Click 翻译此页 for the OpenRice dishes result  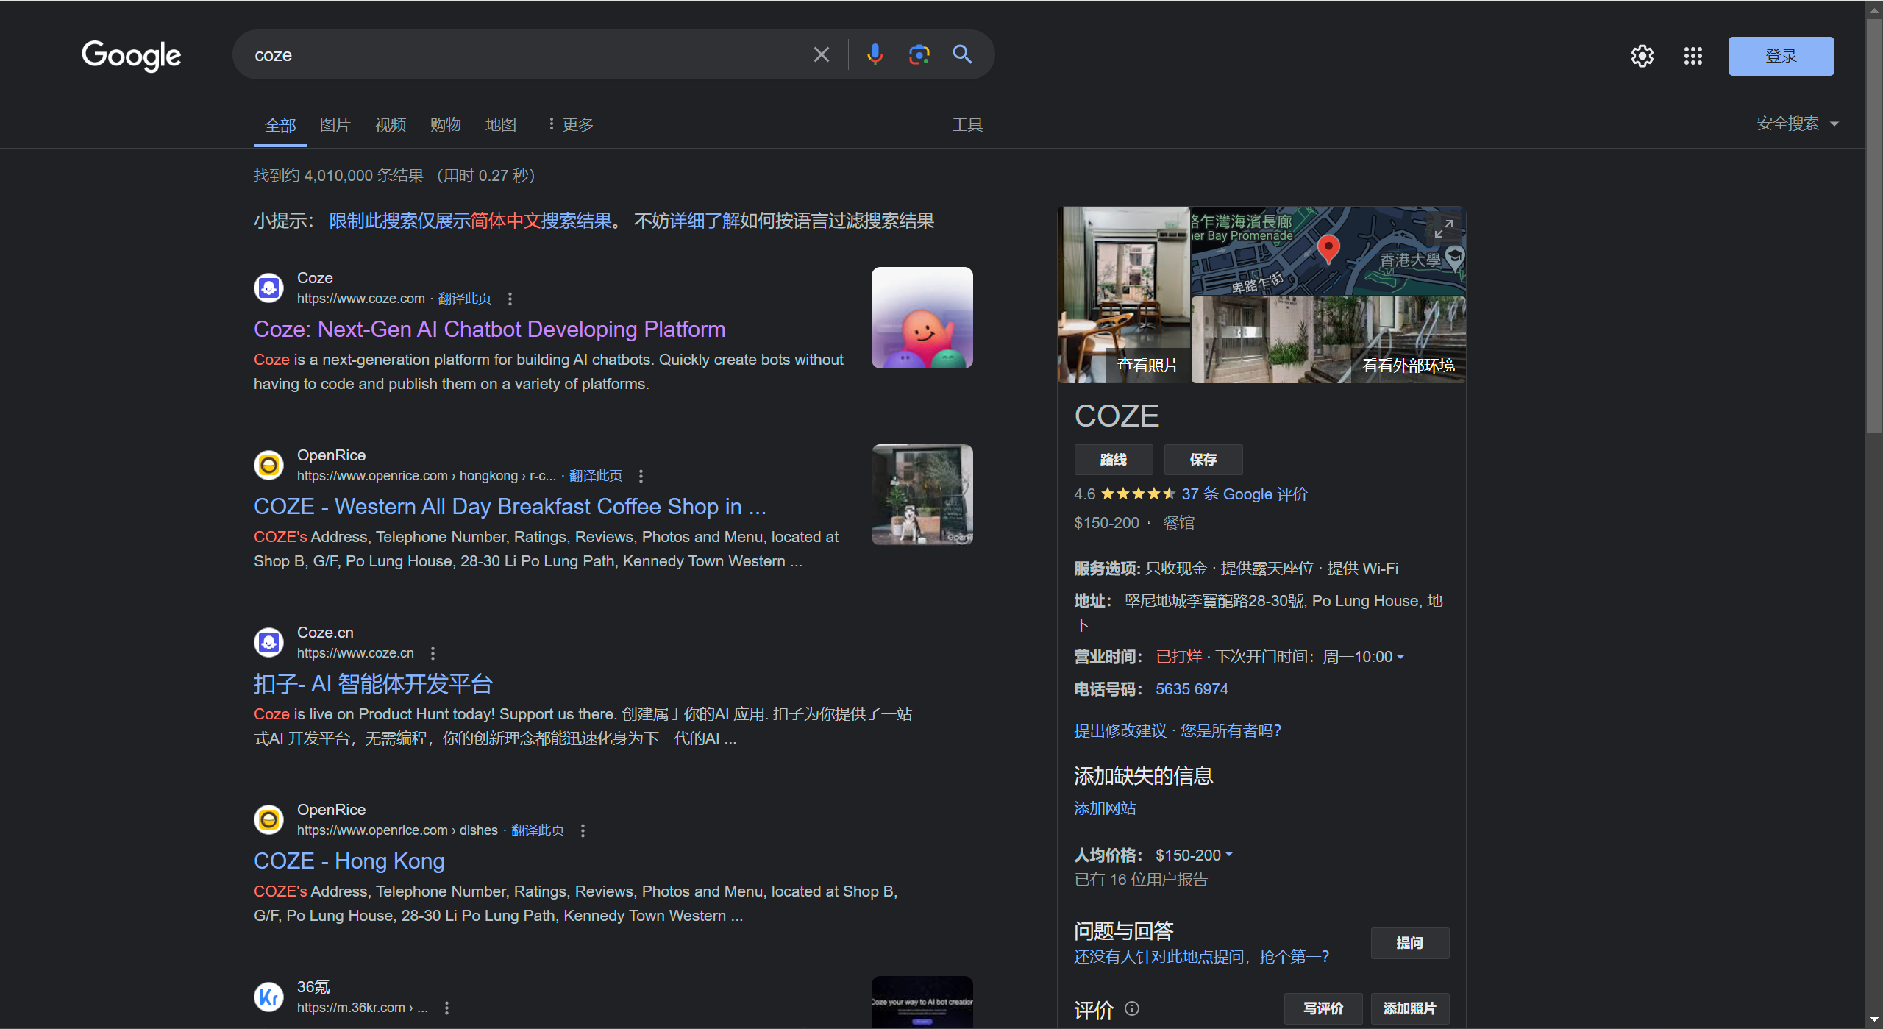coord(537,830)
